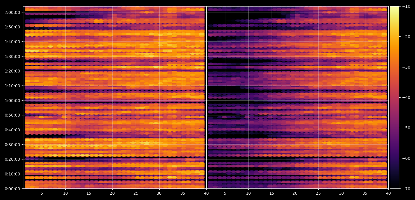Select the 0:20:00 y-axis tick label
Viewport: 415px width, 200px height.
click(12, 159)
